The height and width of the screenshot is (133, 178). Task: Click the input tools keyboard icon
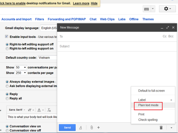(x=147, y=9)
